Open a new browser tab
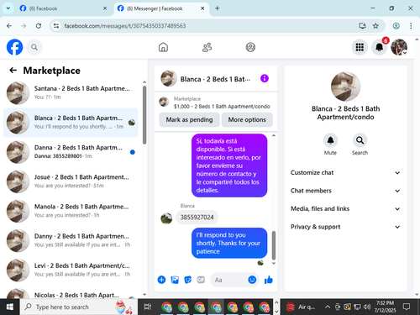This screenshot has width=420, height=315. click(x=218, y=8)
